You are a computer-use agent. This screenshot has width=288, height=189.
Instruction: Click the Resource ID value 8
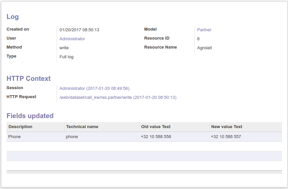click(x=198, y=39)
